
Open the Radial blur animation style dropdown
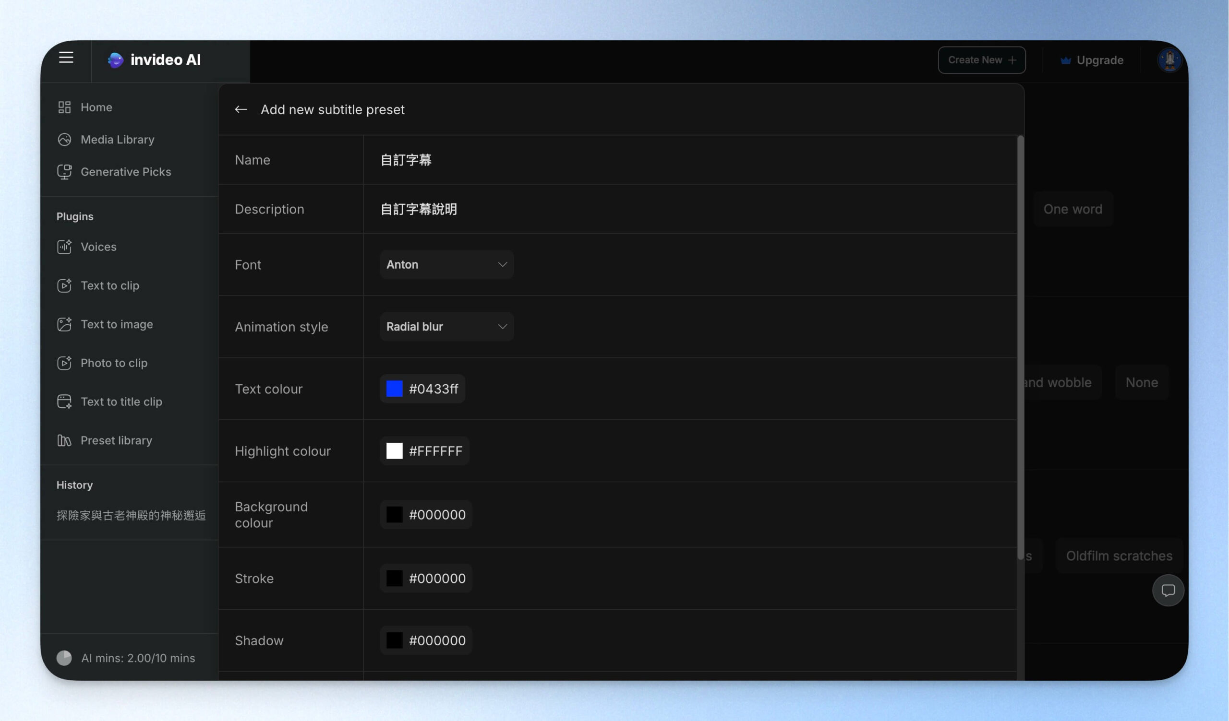click(x=447, y=327)
